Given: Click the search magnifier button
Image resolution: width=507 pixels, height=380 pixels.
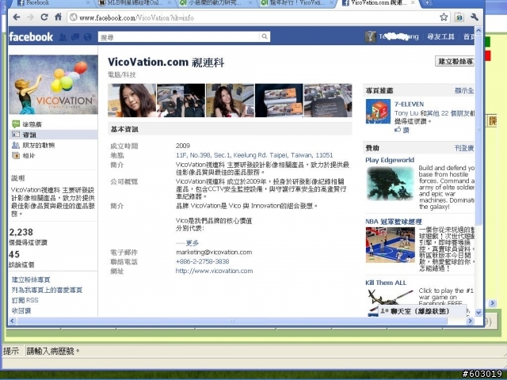Looking at the screenshot, I should coord(265,36).
